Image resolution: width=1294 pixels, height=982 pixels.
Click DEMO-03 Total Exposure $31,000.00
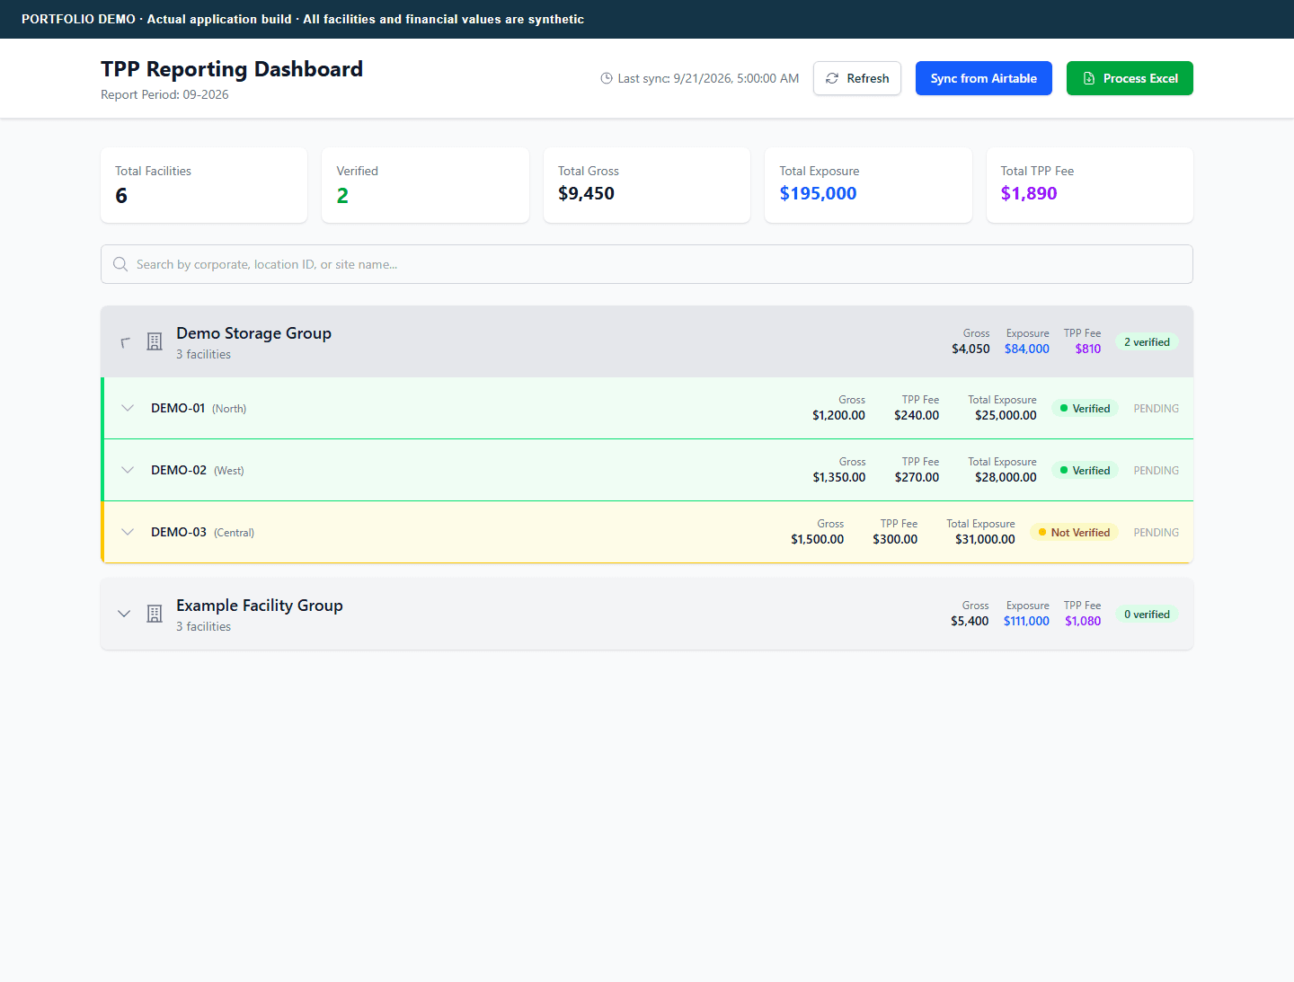(985, 539)
